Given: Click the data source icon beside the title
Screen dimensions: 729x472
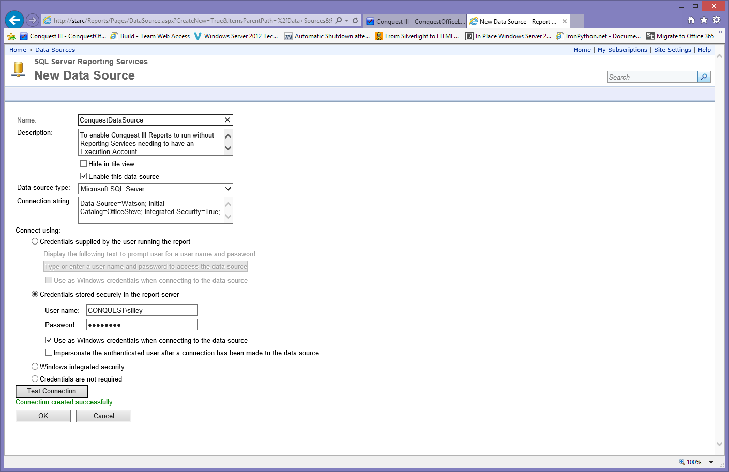Looking at the screenshot, I should [19, 69].
